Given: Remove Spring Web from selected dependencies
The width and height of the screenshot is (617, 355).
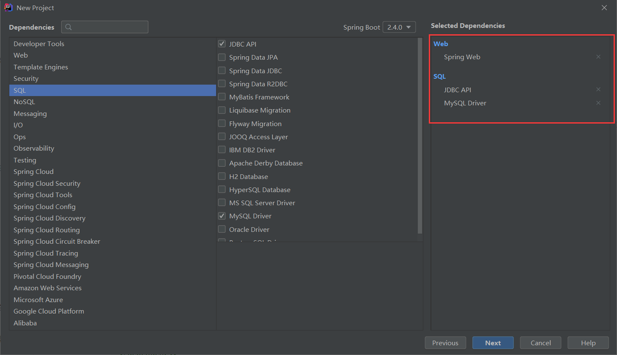Looking at the screenshot, I should coord(598,57).
